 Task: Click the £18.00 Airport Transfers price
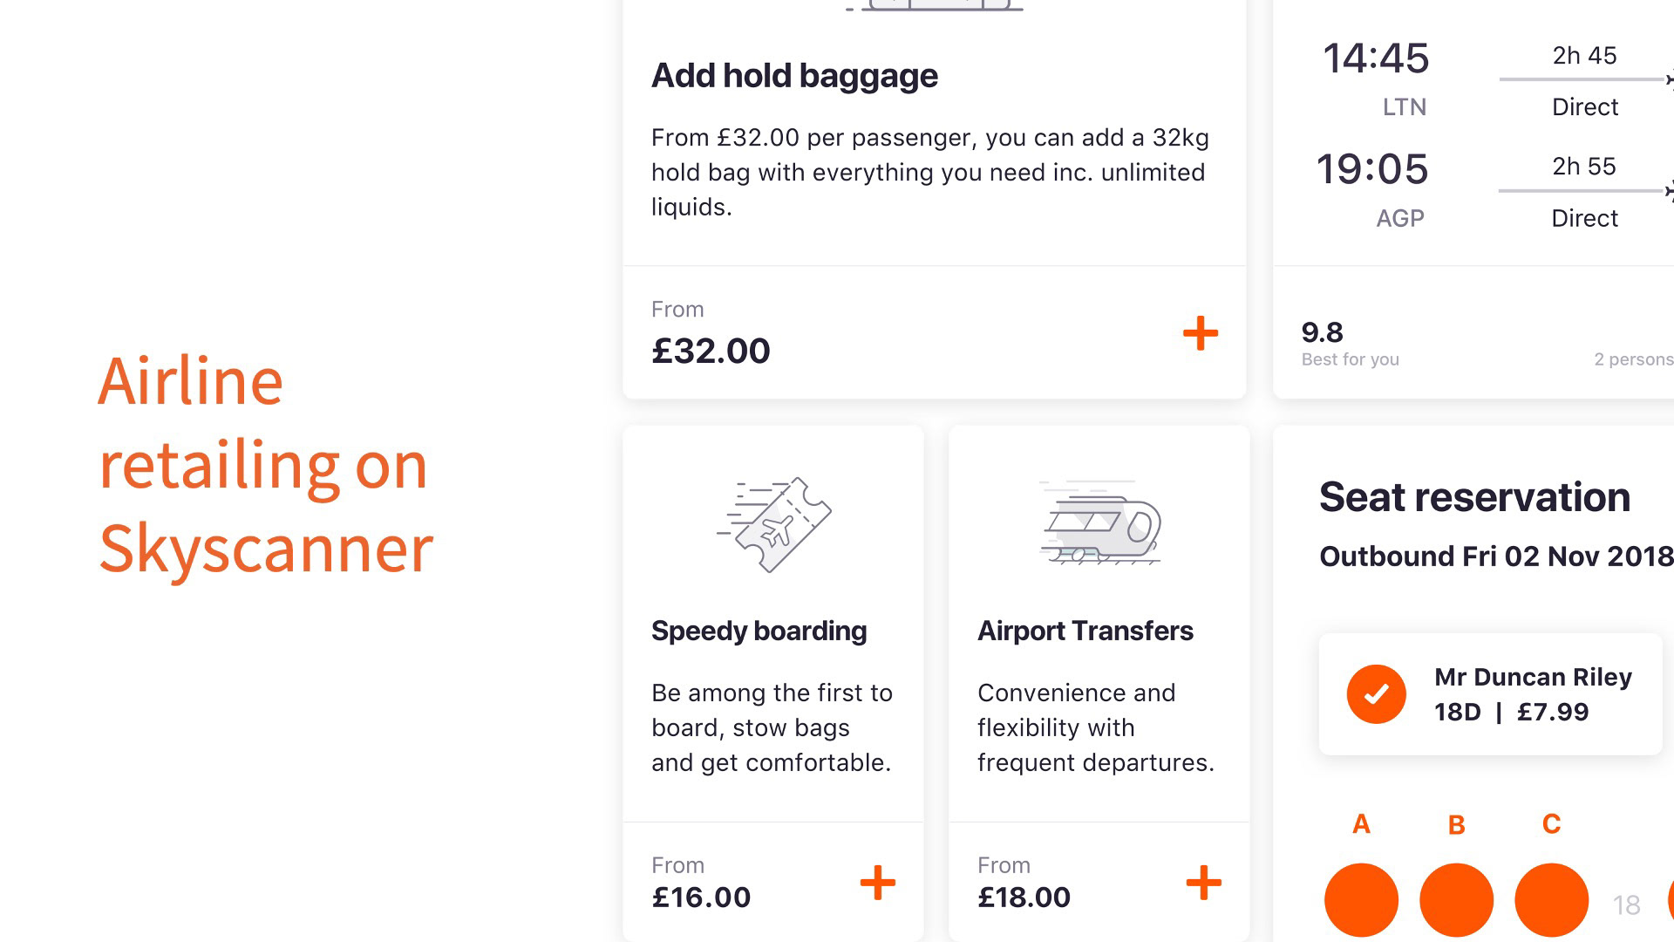1024,897
